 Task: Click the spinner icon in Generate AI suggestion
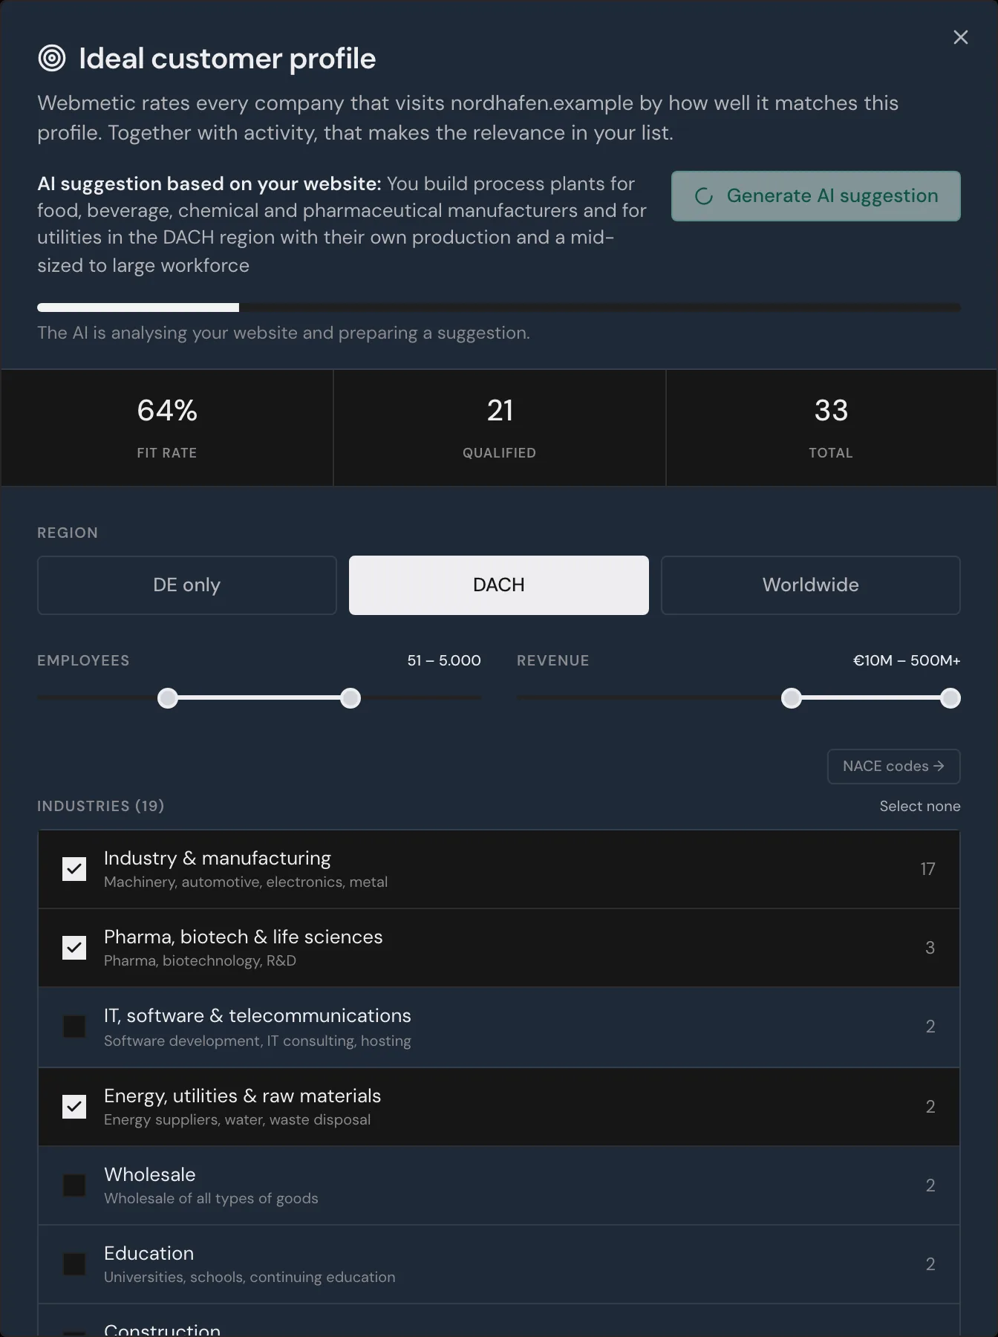[704, 196]
